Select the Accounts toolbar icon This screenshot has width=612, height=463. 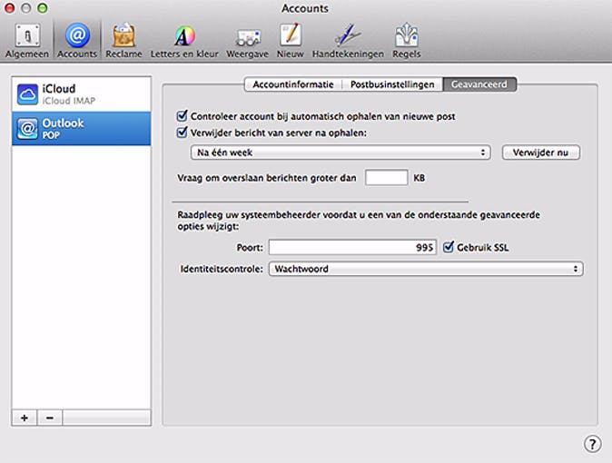[77, 41]
